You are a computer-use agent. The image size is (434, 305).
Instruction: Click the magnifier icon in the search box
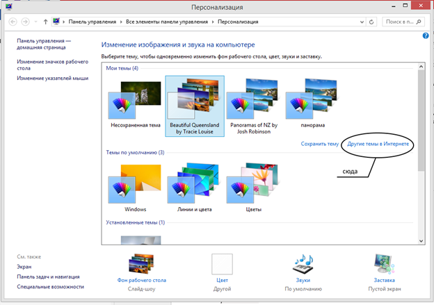point(419,22)
